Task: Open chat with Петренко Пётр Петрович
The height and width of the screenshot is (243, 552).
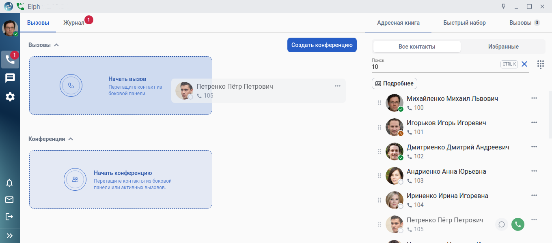Action: pos(502,224)
